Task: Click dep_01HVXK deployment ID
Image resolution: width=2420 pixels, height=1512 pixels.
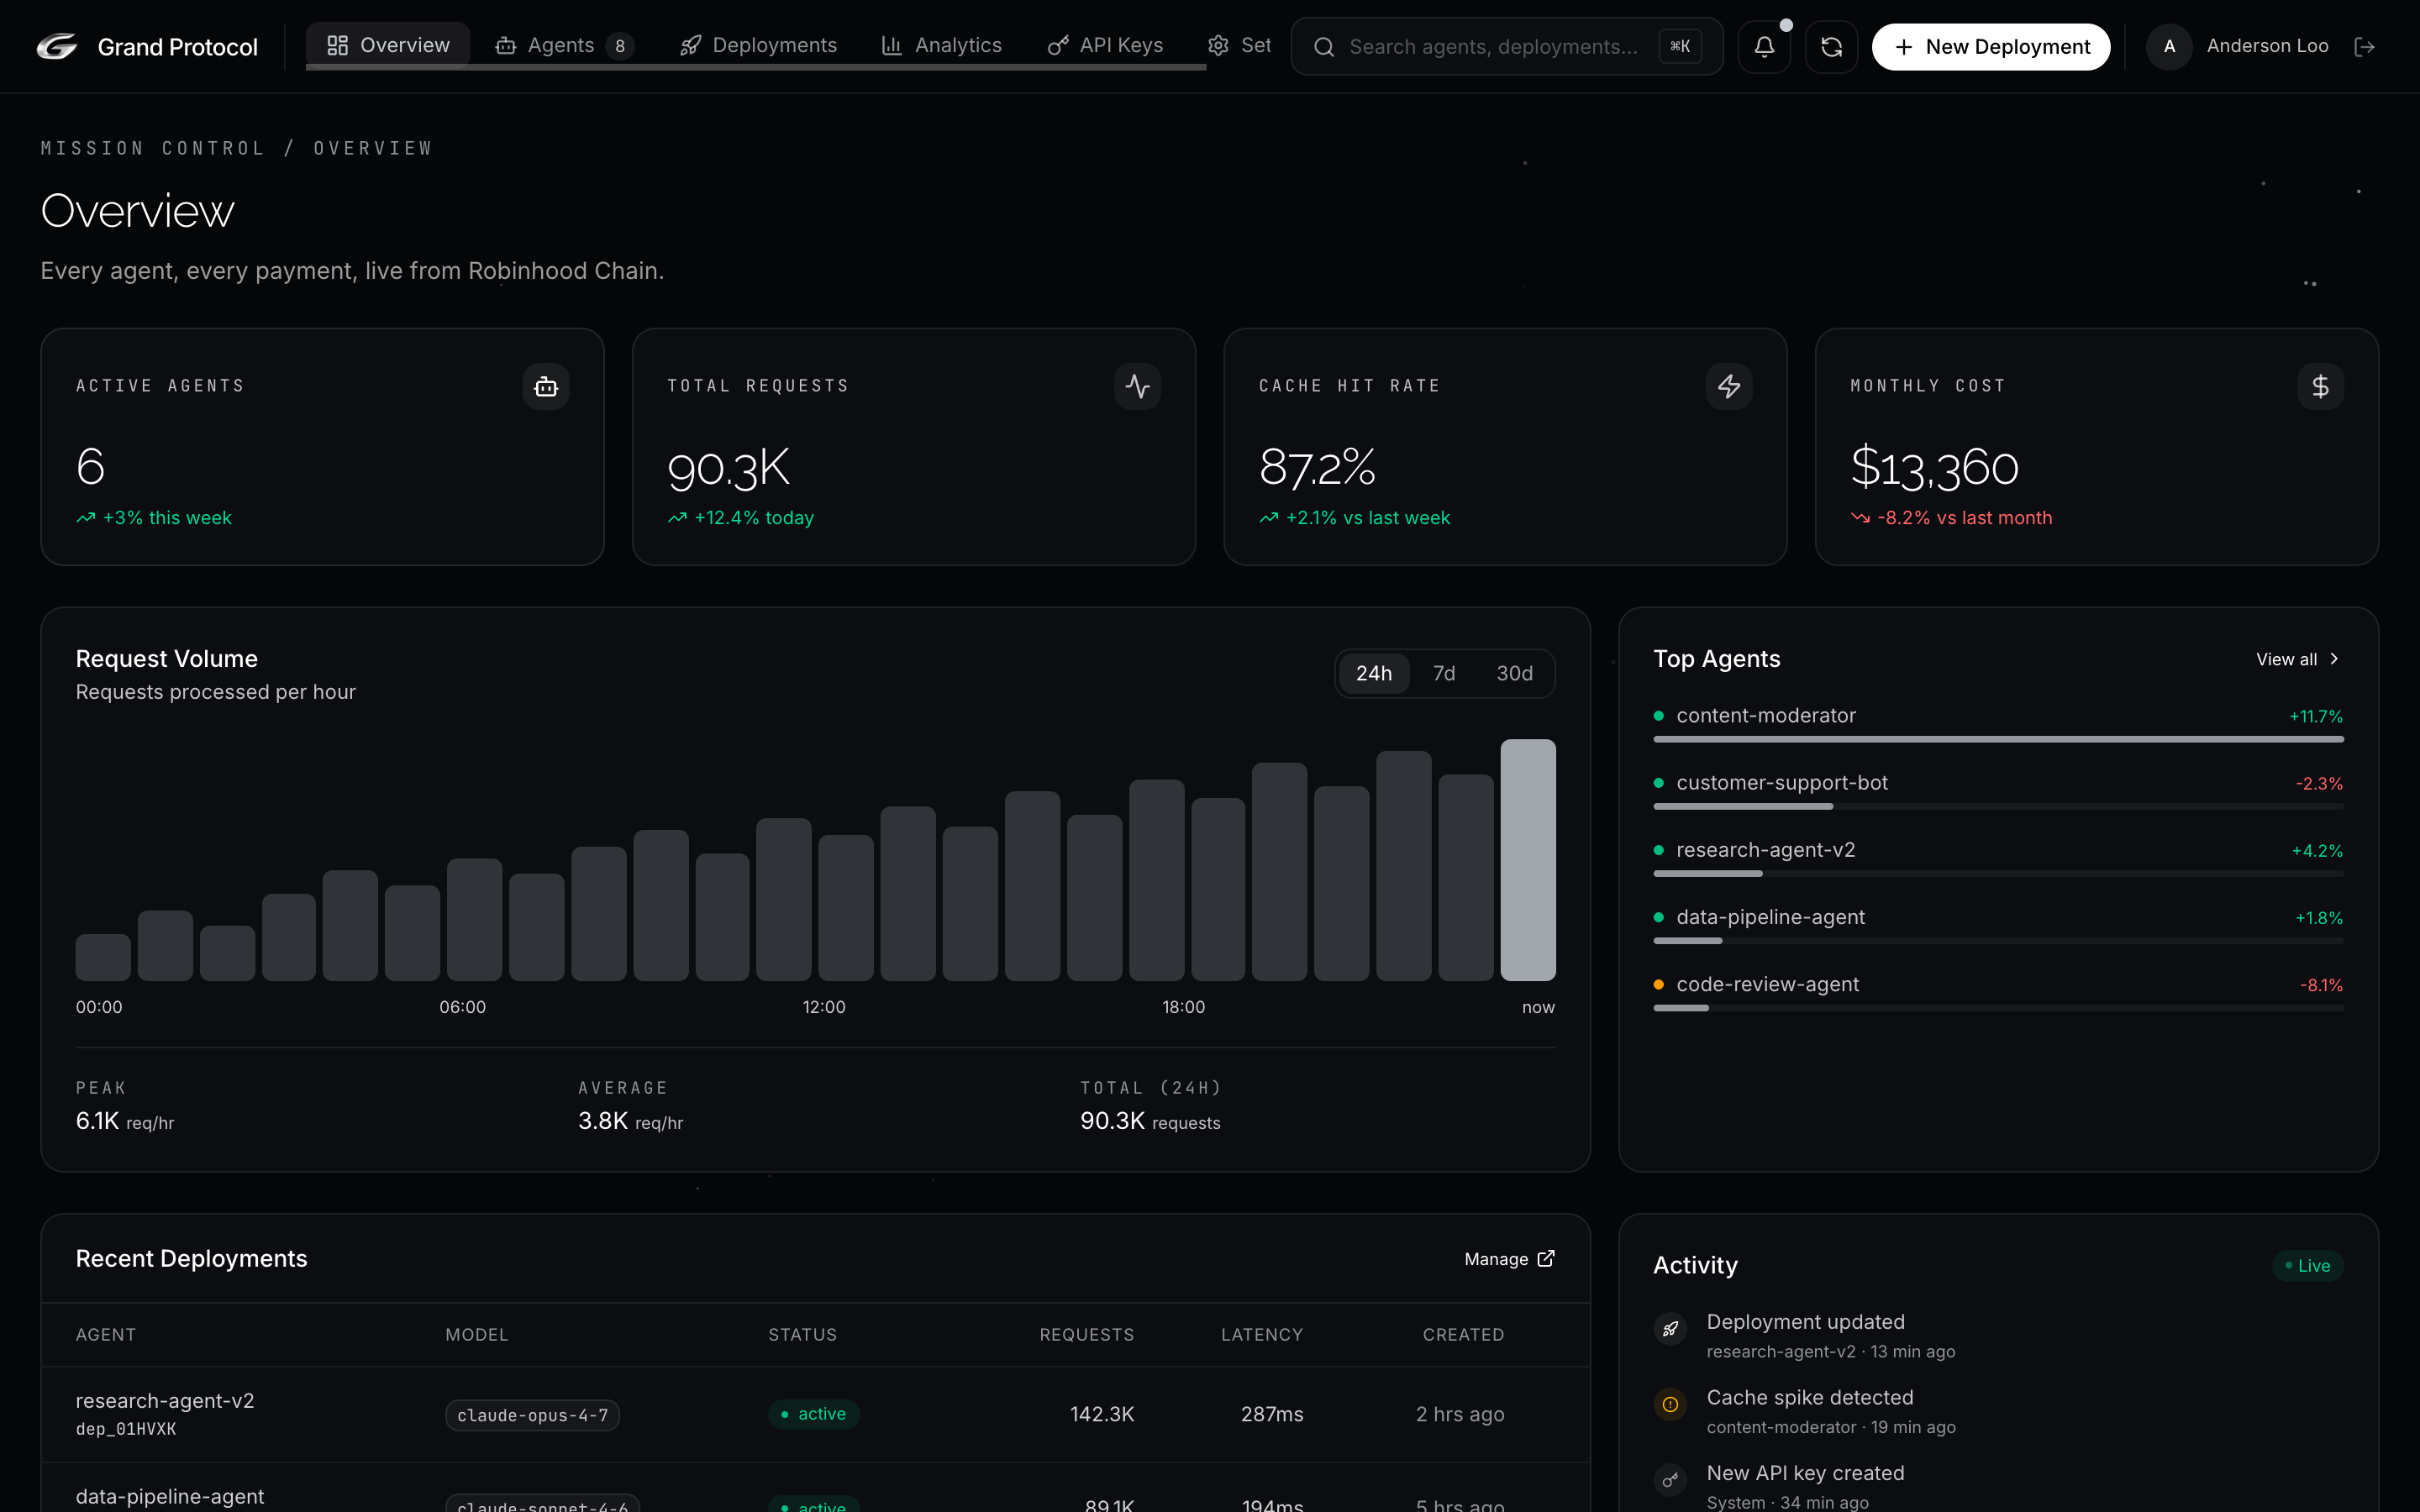Action: (126, 1429)
